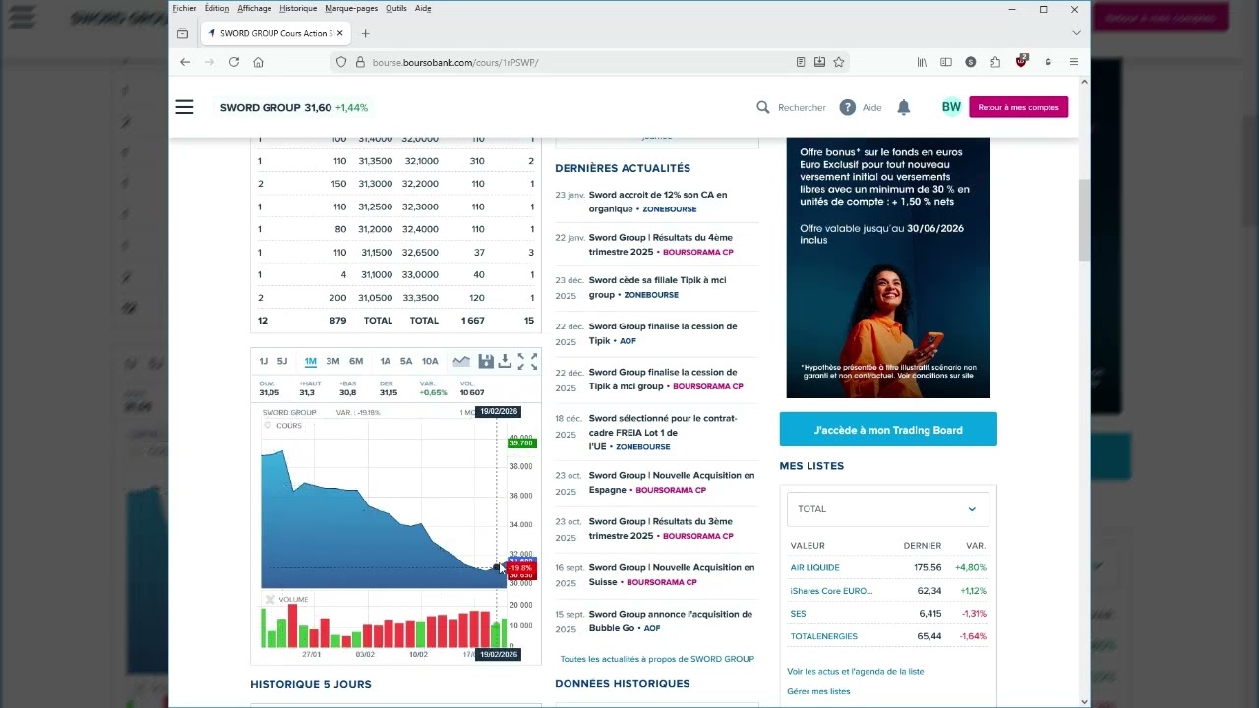This screenshot has width=1259, height=708.
Task: Open uBlock Origin shield icon
Action: pos(1021,62)
